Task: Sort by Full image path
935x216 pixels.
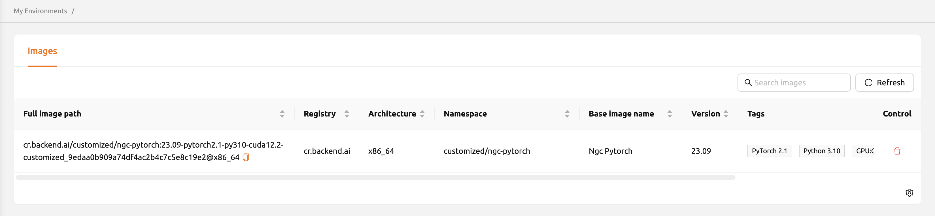Action: [282, 114]
